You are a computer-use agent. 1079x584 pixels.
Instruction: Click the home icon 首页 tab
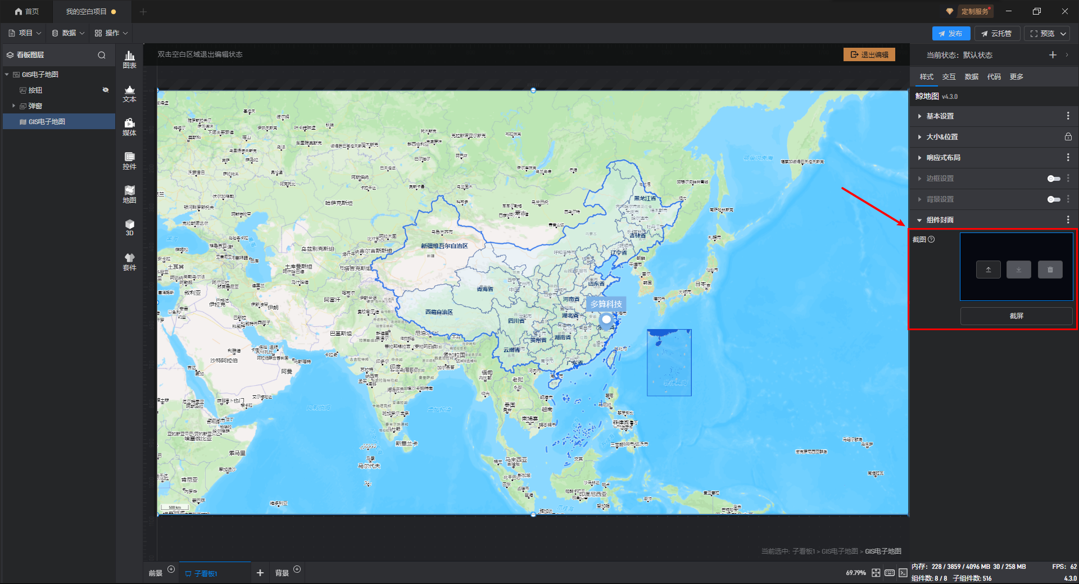(x=27, y=11)
